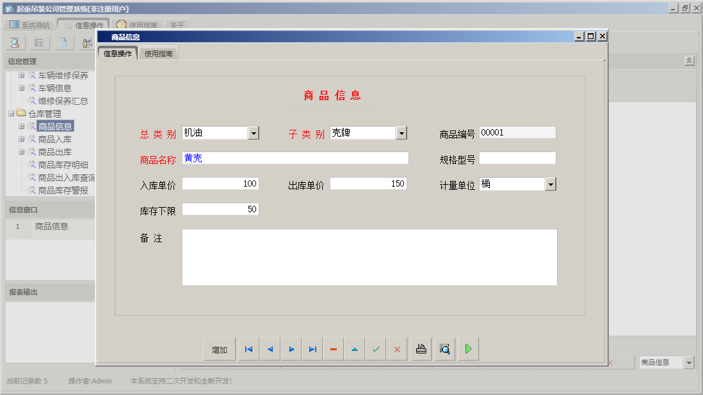Expand the 商品入库 tree node

pyautogui.click(x=22, y=137)
